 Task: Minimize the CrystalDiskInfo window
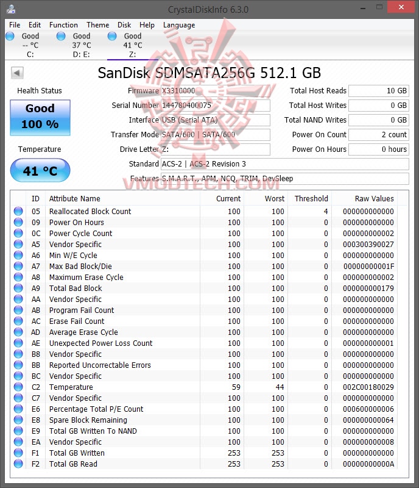(363, 7)
